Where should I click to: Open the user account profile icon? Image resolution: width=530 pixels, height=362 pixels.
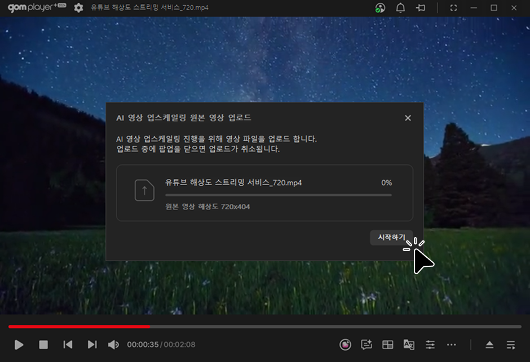[x=381, y=8]
